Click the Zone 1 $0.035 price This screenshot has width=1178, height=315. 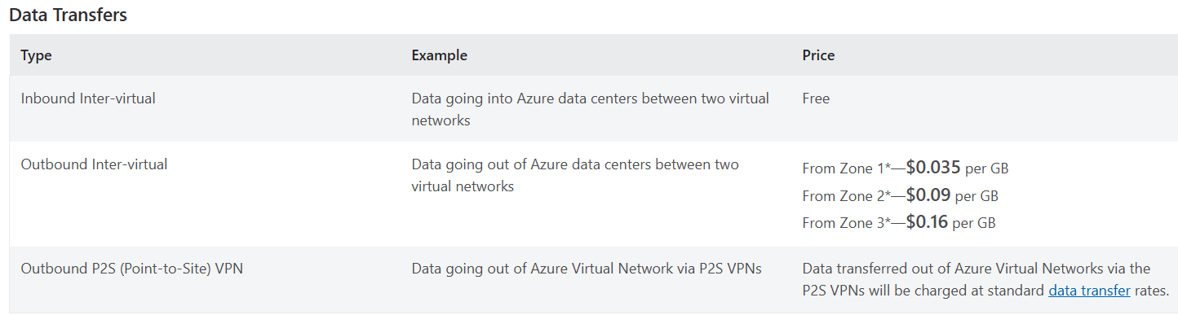[933, 168]
